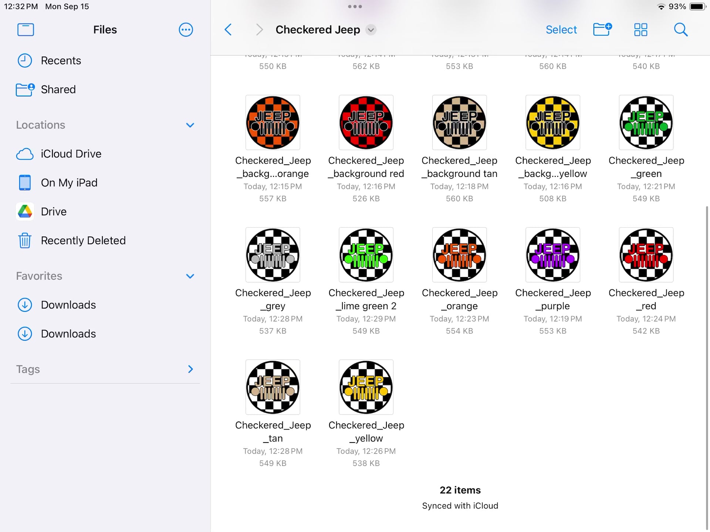Toggle the sidebar panel icon

26,30
